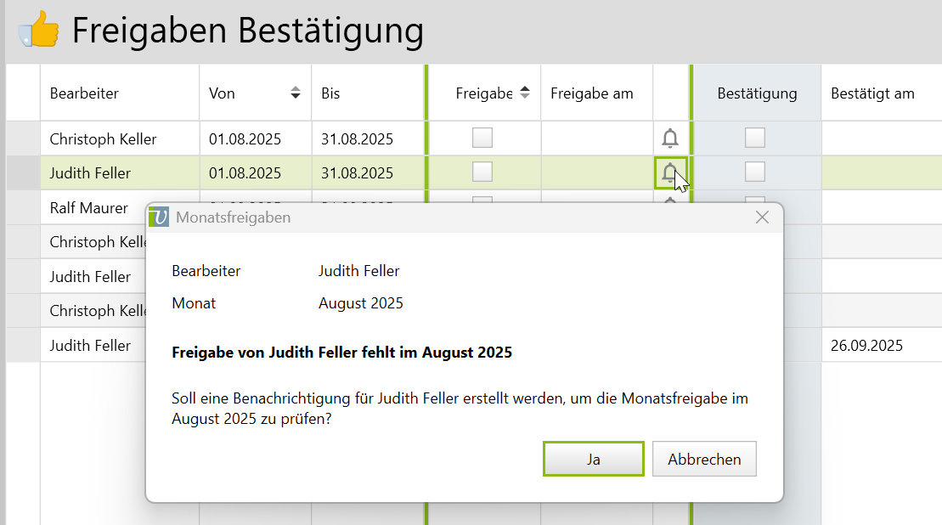The image size is (942, 525).
Task: Select the Ralf Maurer row name cell
Action: (89, 208)
